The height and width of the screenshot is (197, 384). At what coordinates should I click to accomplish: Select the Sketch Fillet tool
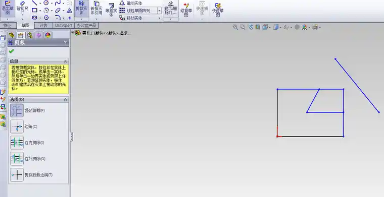(58, 18)
